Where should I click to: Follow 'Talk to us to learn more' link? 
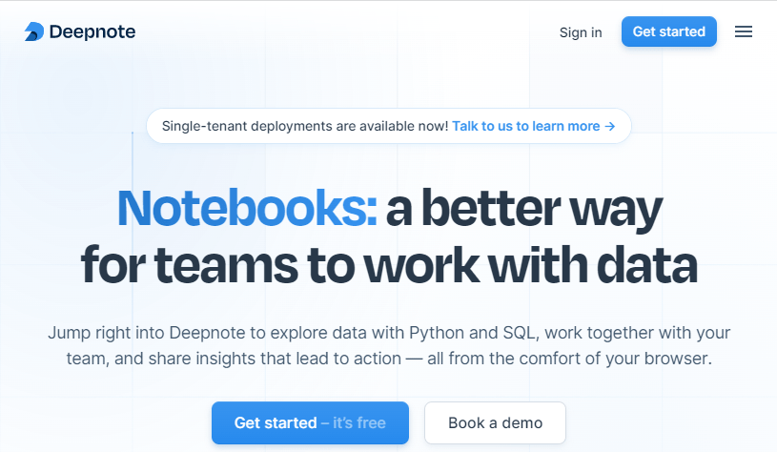[525, 126]
